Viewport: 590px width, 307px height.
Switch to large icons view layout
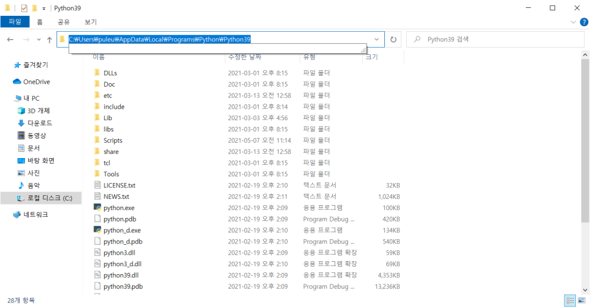coord(581,300)
